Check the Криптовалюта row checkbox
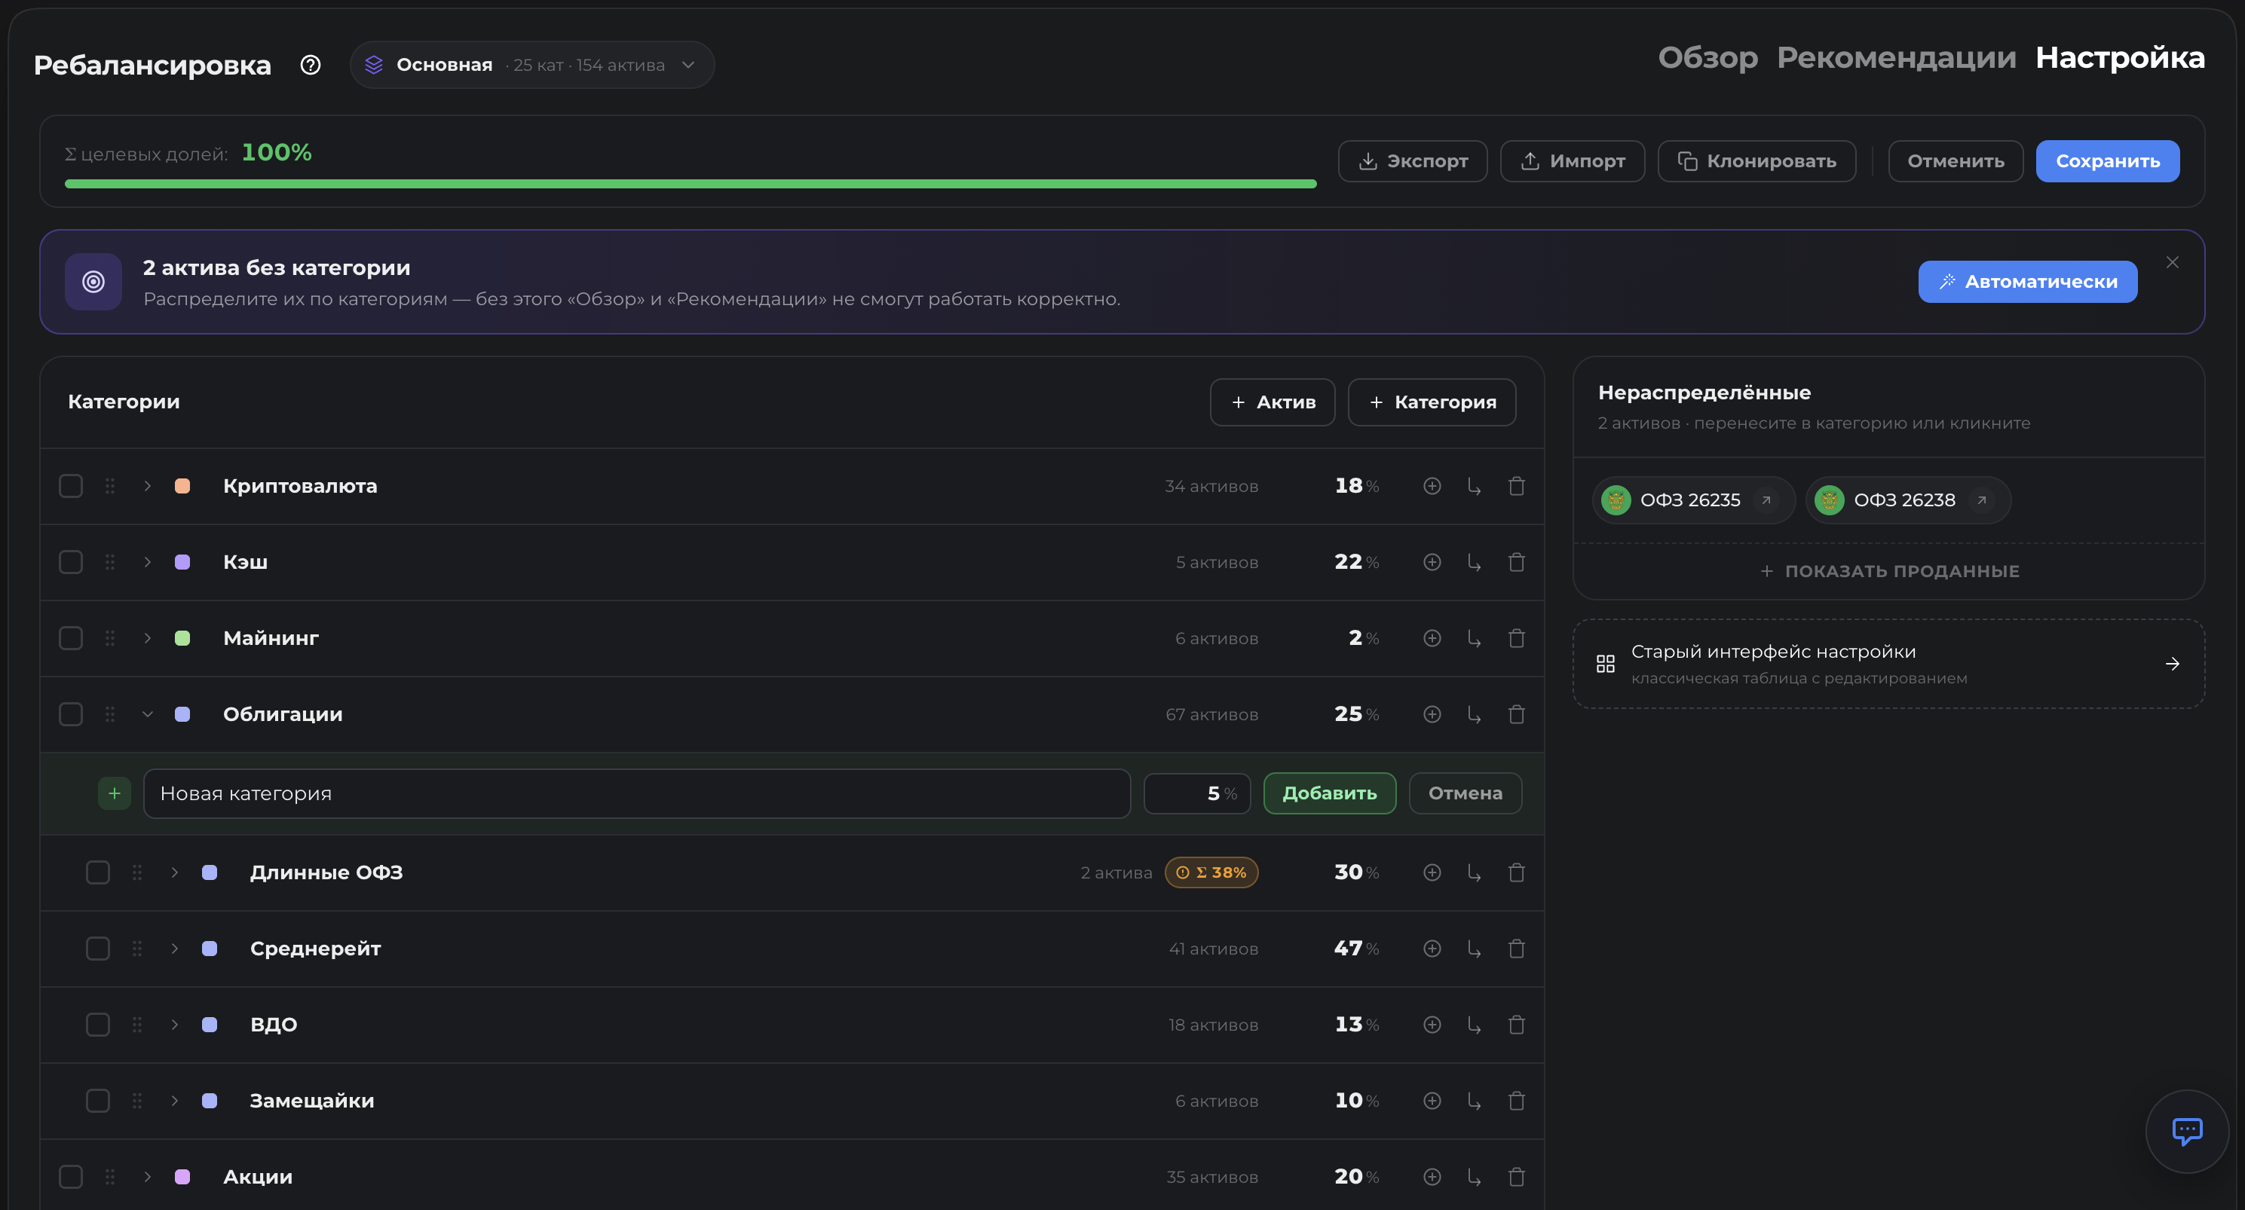 pos(71,486)
